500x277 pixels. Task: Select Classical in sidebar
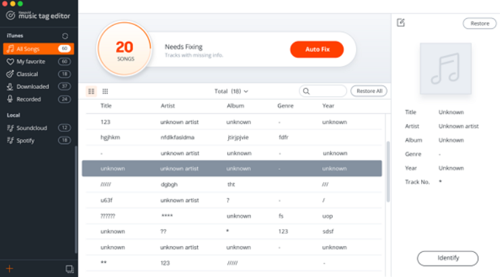tap(27, 74)
